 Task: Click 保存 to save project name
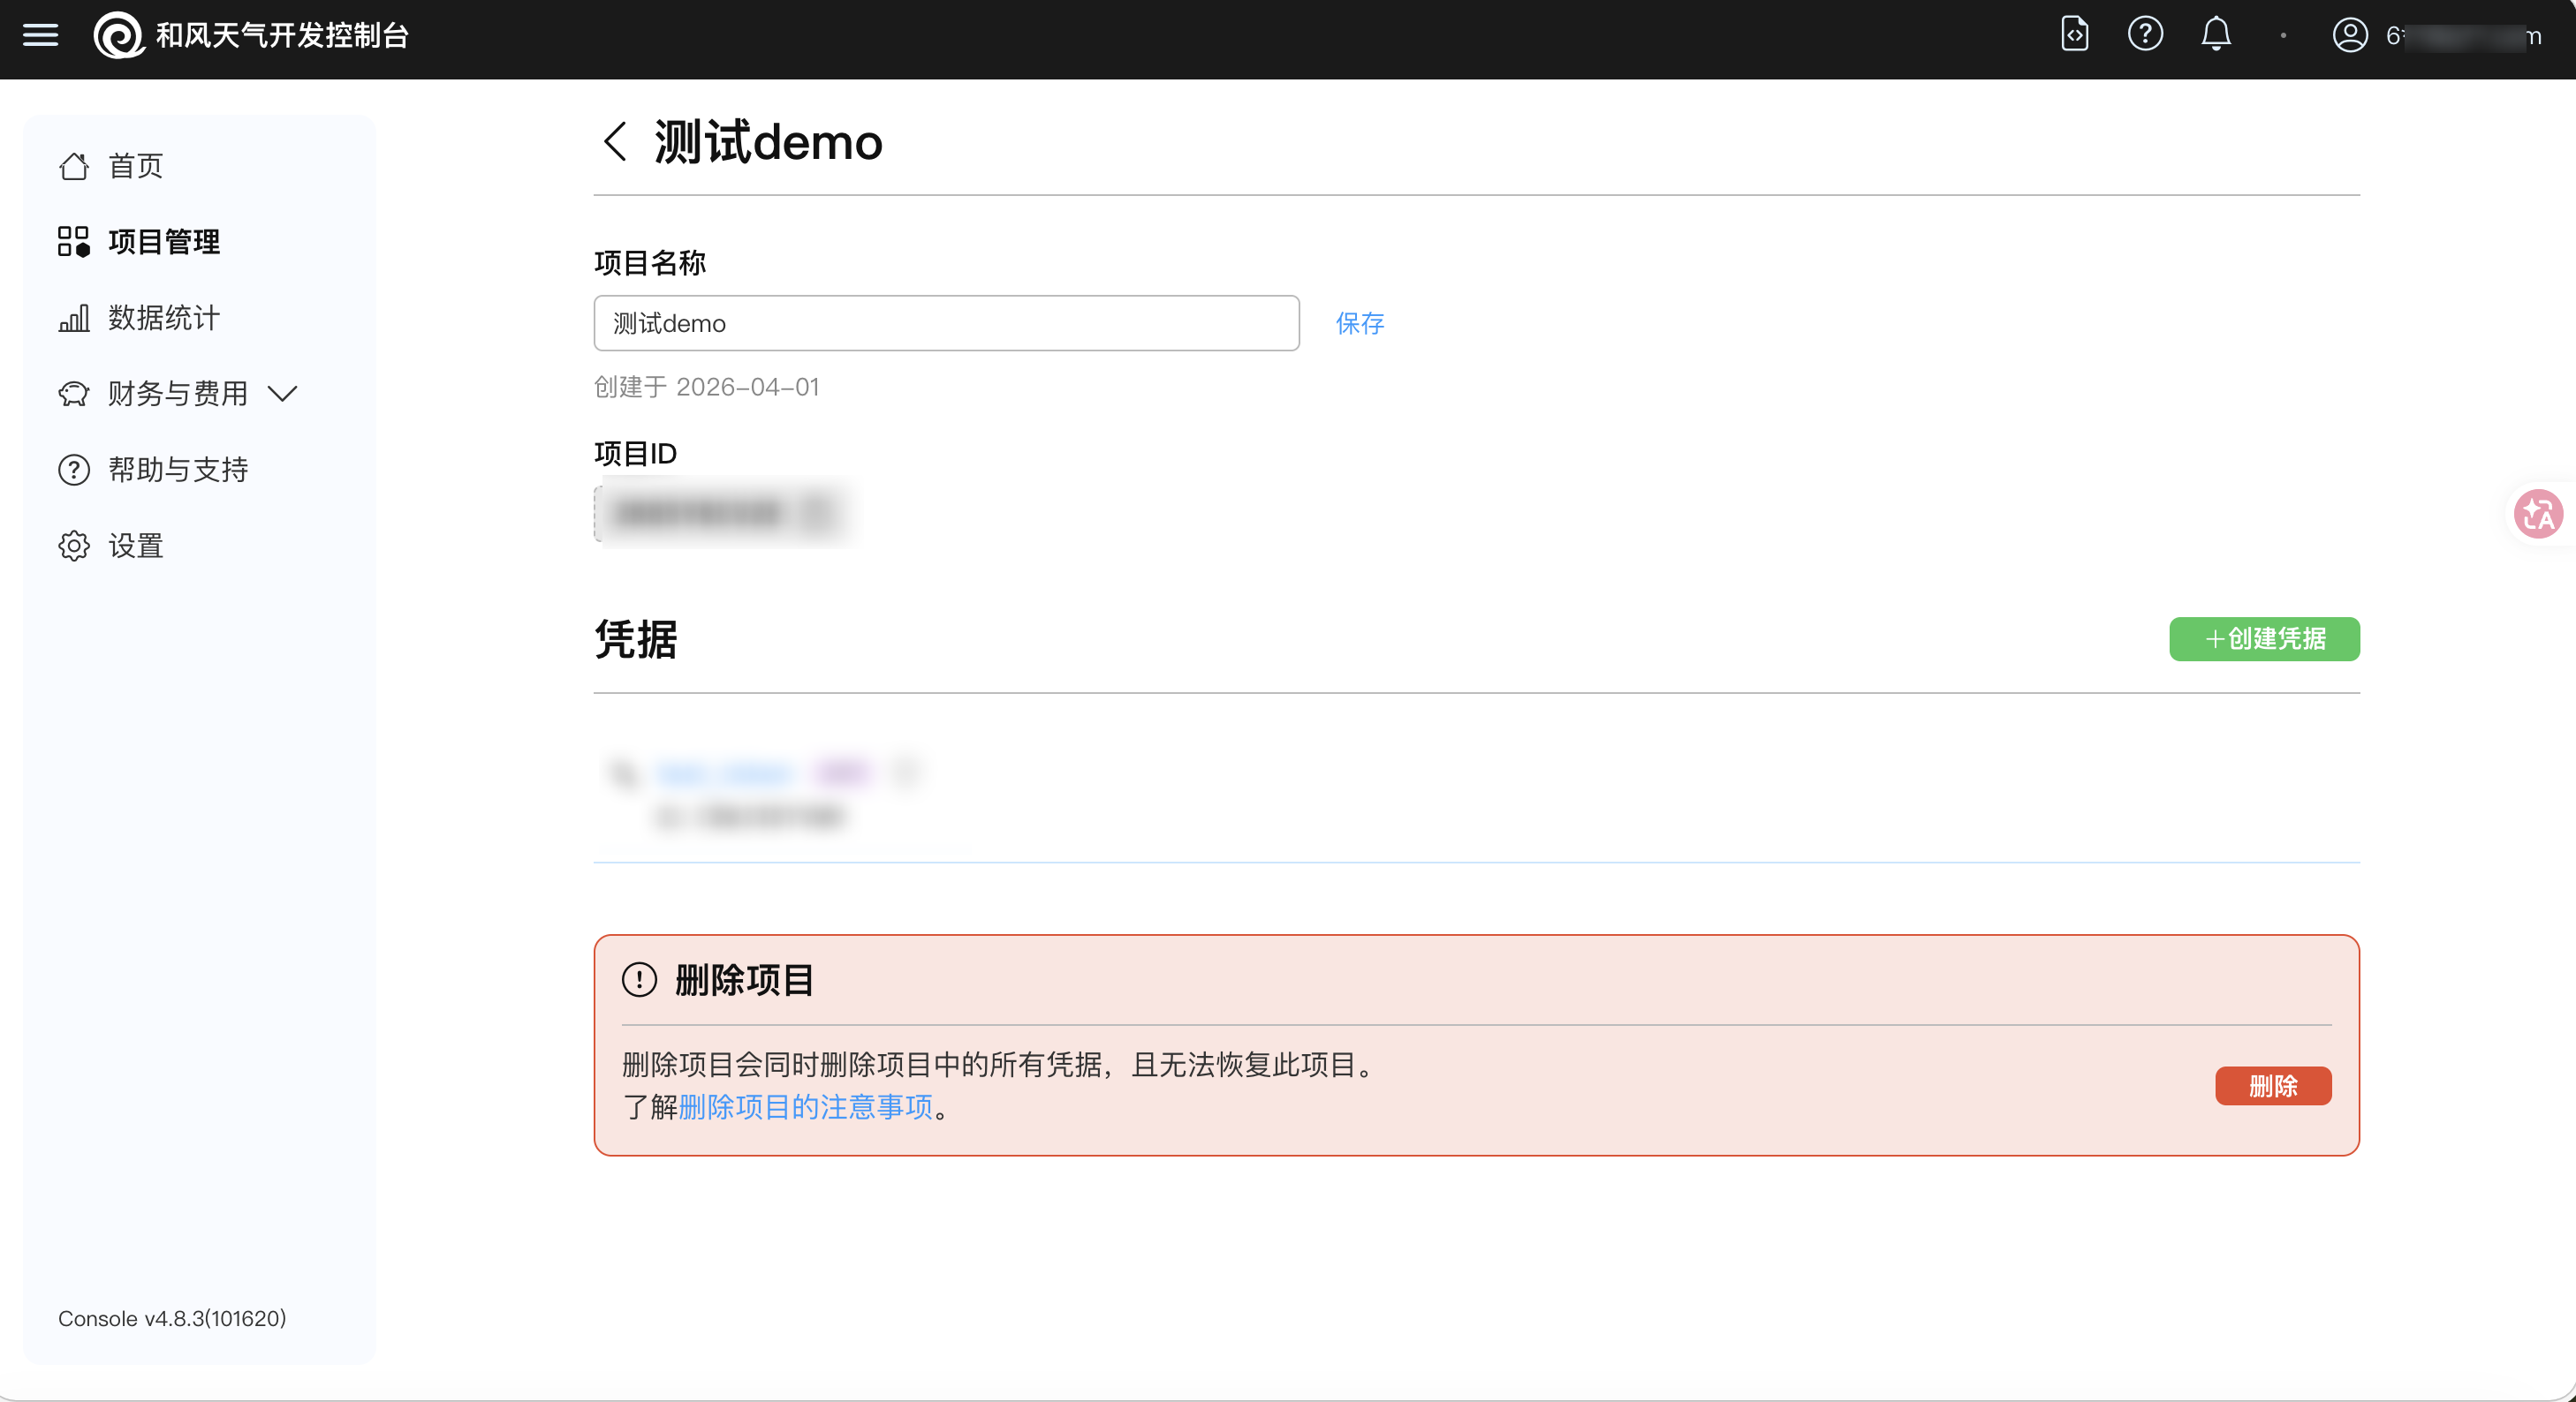point(1360,323)
